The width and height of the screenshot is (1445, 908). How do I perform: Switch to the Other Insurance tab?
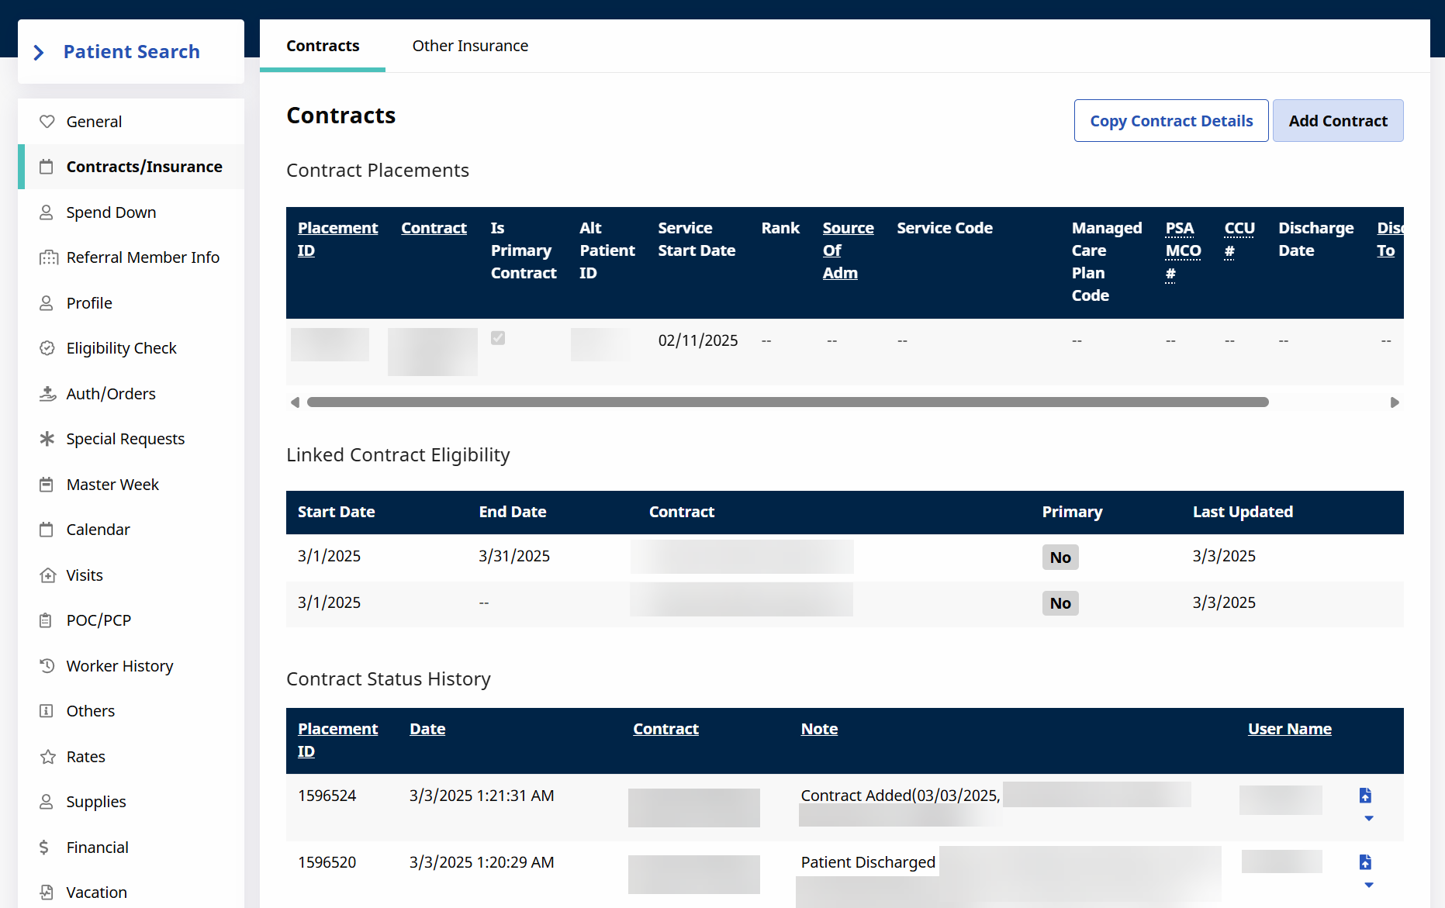(x=470, y=46)
